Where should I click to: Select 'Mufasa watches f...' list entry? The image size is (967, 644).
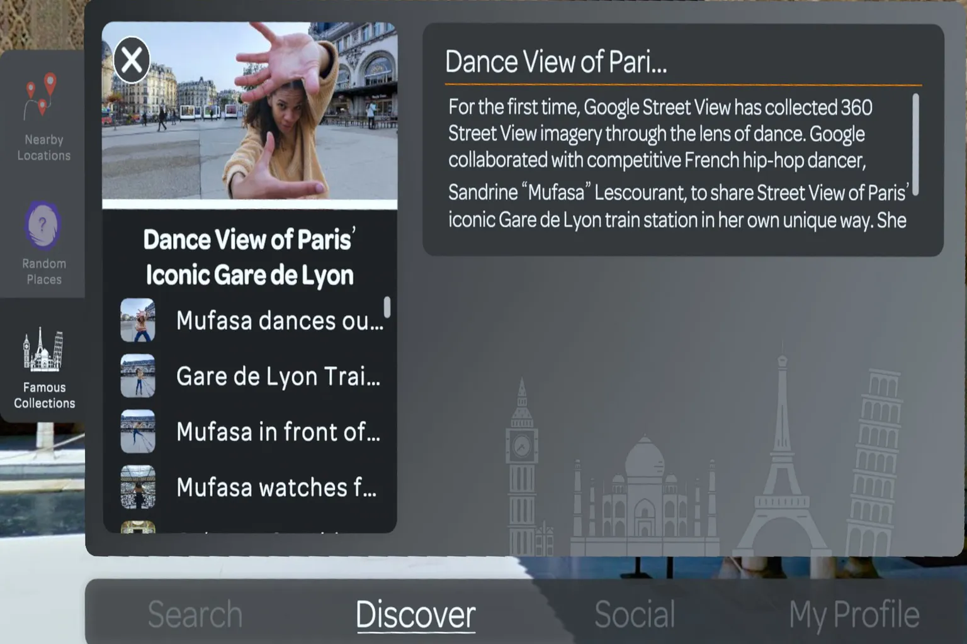click(252, 487)
